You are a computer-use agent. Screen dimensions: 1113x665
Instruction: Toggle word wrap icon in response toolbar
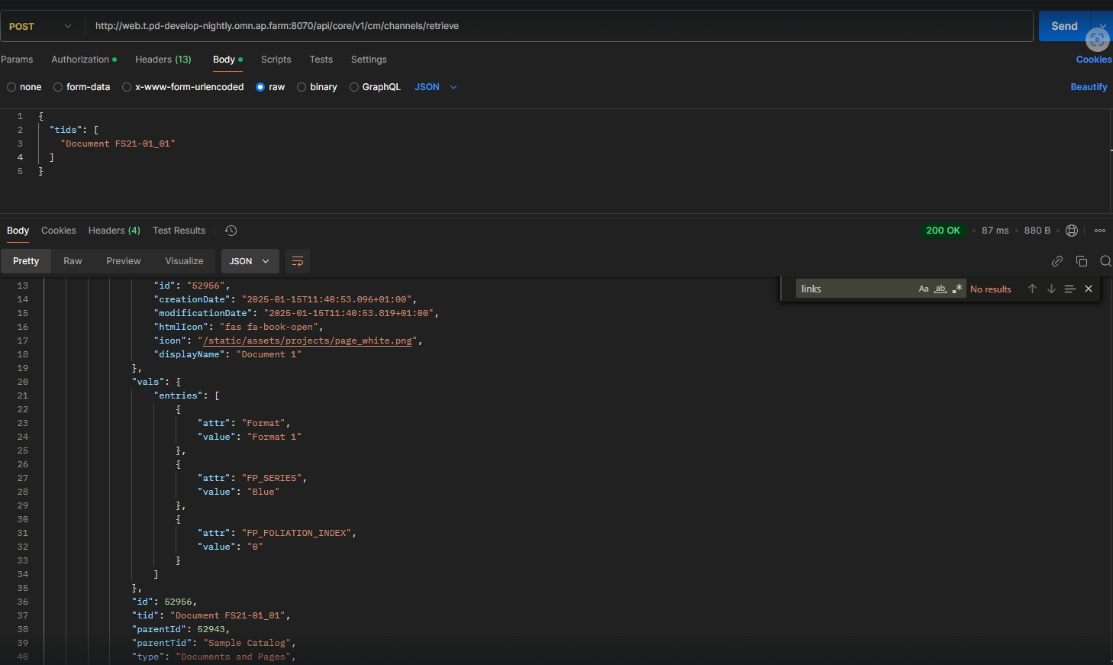click(x=298, y=261)
